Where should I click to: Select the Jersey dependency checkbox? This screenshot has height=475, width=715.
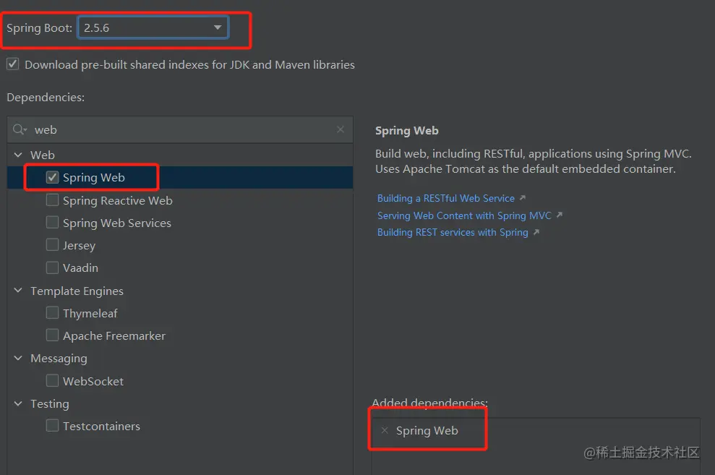pos(52,245)
